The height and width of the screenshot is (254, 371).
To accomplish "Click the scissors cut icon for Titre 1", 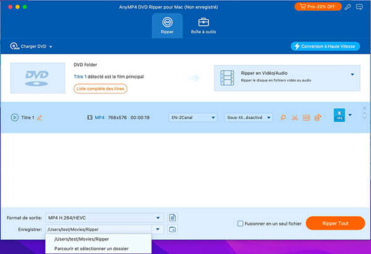I will coord(294,117).
